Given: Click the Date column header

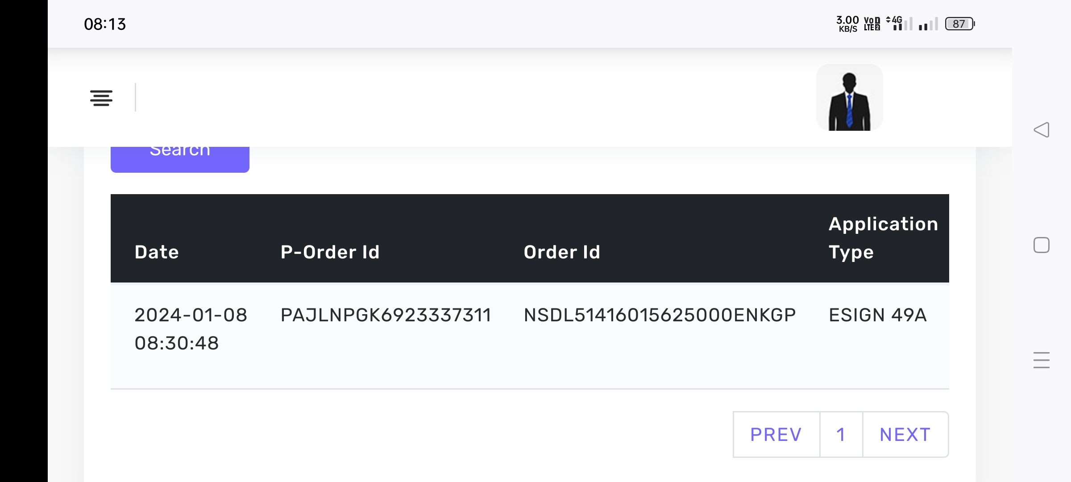Looking at the screenshot, I should [x=157, y=252].
